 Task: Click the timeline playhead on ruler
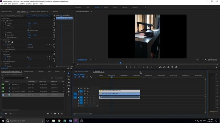pyautogui.click(x=112, y=77)
